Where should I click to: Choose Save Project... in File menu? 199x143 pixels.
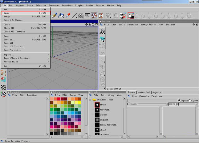pyautogui.click(x=26, y=50)
